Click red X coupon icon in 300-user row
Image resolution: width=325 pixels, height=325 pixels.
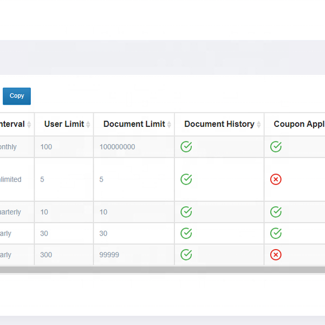[276, 255]
